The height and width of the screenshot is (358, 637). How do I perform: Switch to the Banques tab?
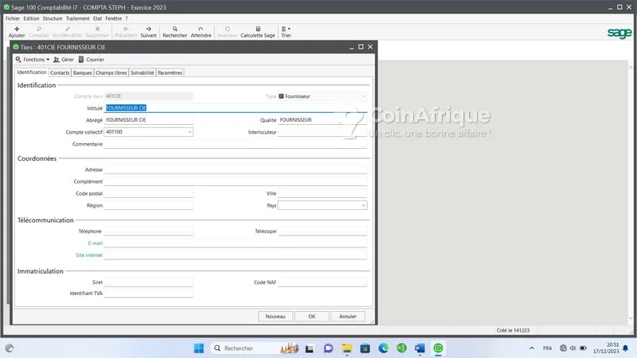(82, 72)
